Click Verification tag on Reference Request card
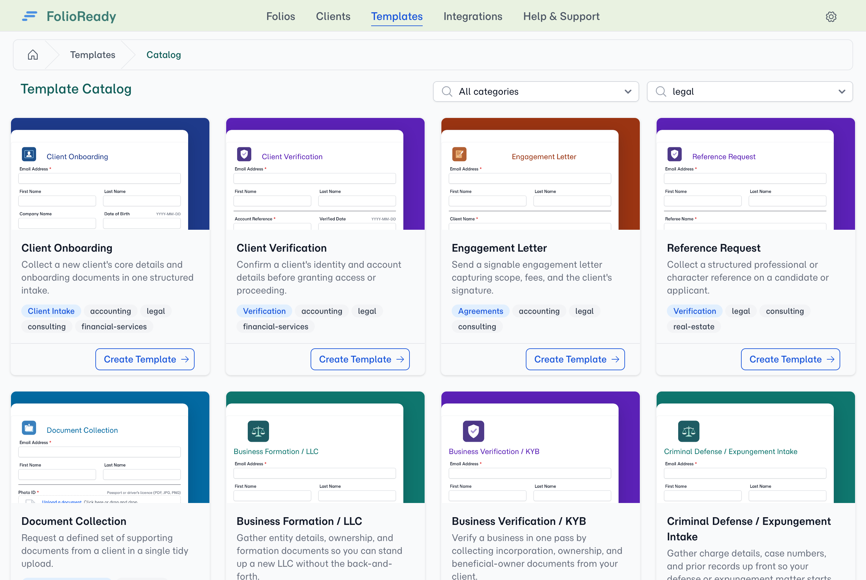Image resolution: width=866 pixels, height=580 pixels. pyautogui.click(x=695, y=311)
